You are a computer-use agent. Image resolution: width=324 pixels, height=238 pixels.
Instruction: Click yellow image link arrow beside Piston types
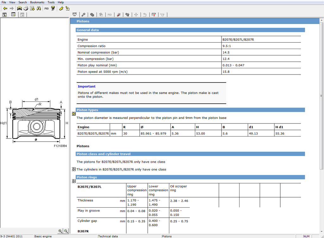click(73, 114)
